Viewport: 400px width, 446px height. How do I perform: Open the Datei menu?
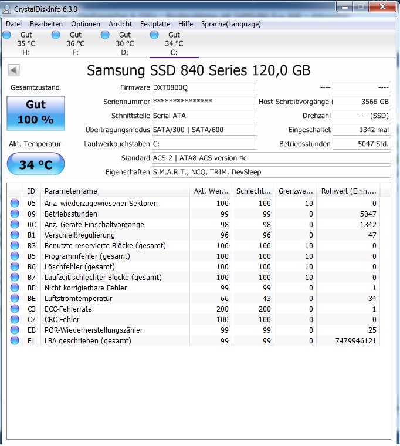point(13,24)
